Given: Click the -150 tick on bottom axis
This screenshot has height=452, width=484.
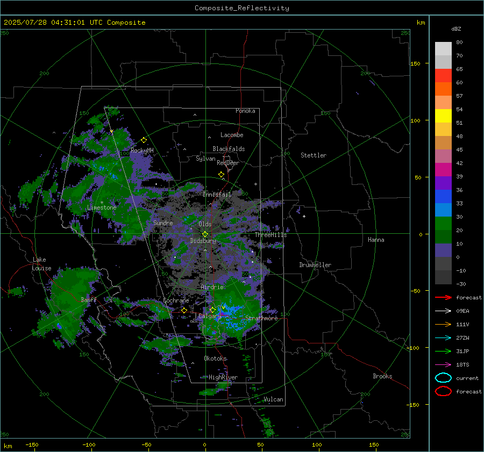Looking at the screenshot, I should pyautogui.click(x=32, y=444).
